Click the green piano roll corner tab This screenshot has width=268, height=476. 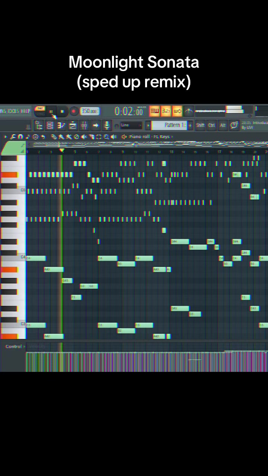pyautogui.click(x=13, y=148)
